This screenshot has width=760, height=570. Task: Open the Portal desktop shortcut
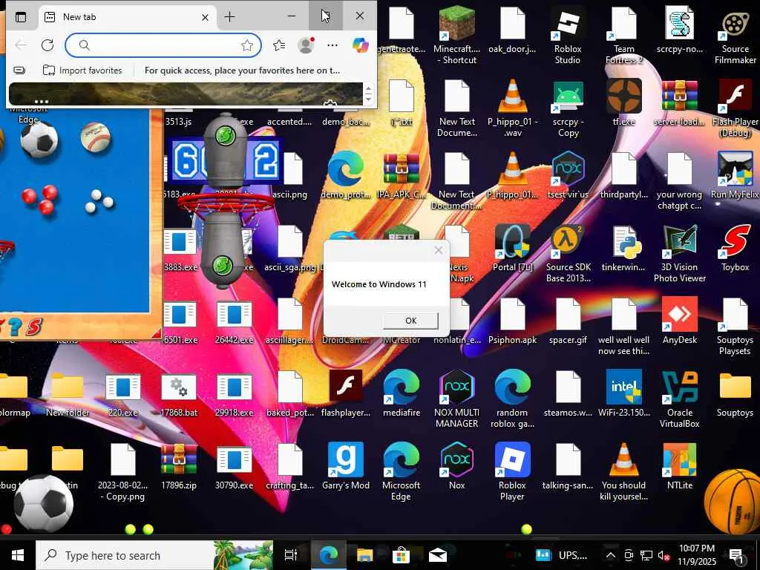(512, 248)
